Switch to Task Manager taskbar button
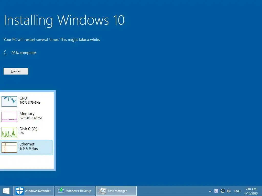This screenshot has width=262, height=196. 116,191
